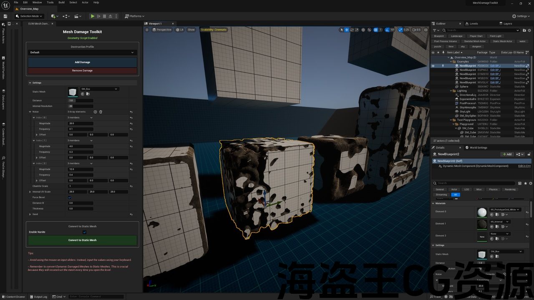Click trash icon to empty Noise array

coord(101,112)
